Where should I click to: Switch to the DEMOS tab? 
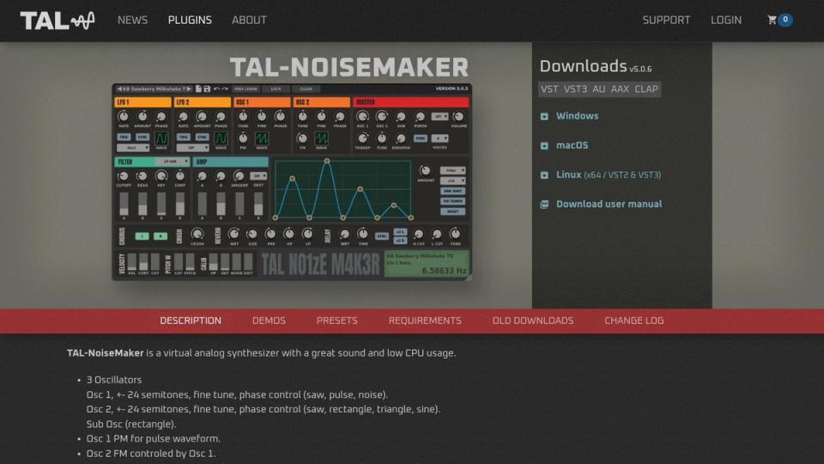coord(269,321)
